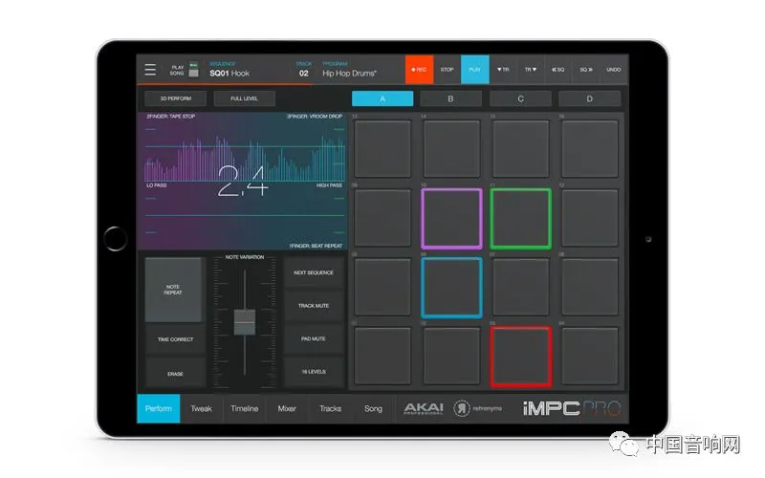
Task: Hit the blue-outlined drum pad 06
Action: 451,288
